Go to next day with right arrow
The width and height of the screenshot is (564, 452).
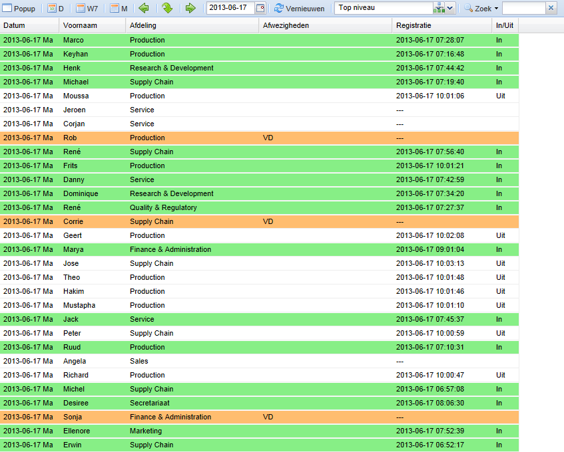click(190, 9)
